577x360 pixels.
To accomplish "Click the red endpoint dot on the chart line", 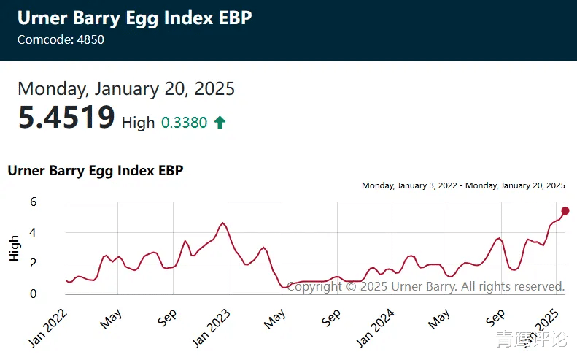I will (x=565, y=211).
